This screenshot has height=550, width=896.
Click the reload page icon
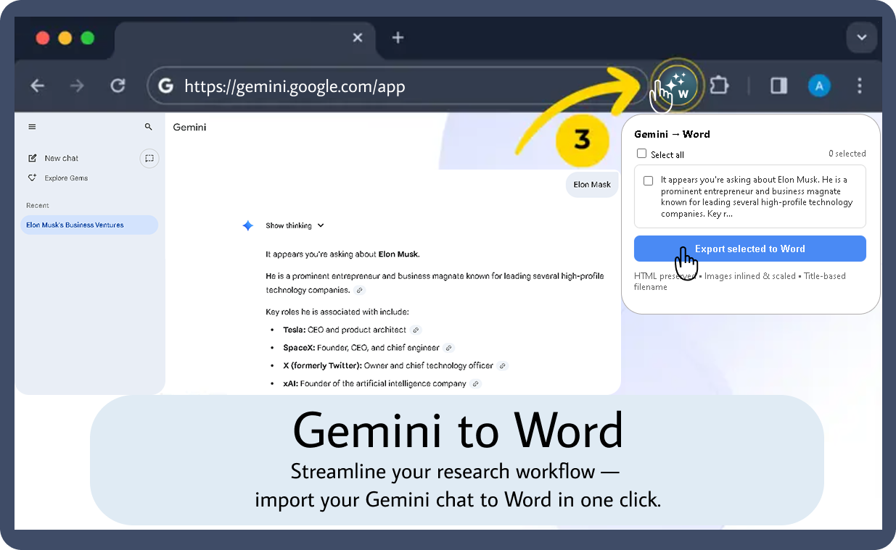[118, 86]
